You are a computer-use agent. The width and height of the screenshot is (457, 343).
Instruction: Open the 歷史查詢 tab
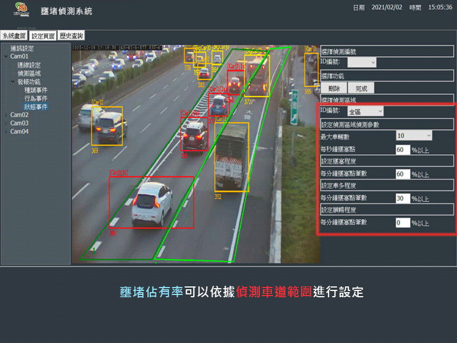point(71,36)
